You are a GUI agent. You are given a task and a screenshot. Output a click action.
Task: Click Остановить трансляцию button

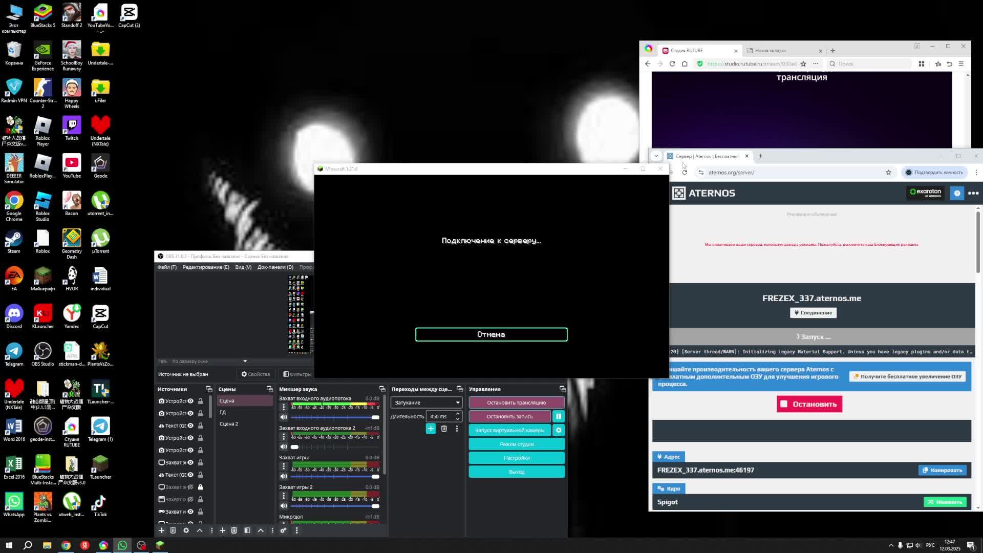[516, 403]
